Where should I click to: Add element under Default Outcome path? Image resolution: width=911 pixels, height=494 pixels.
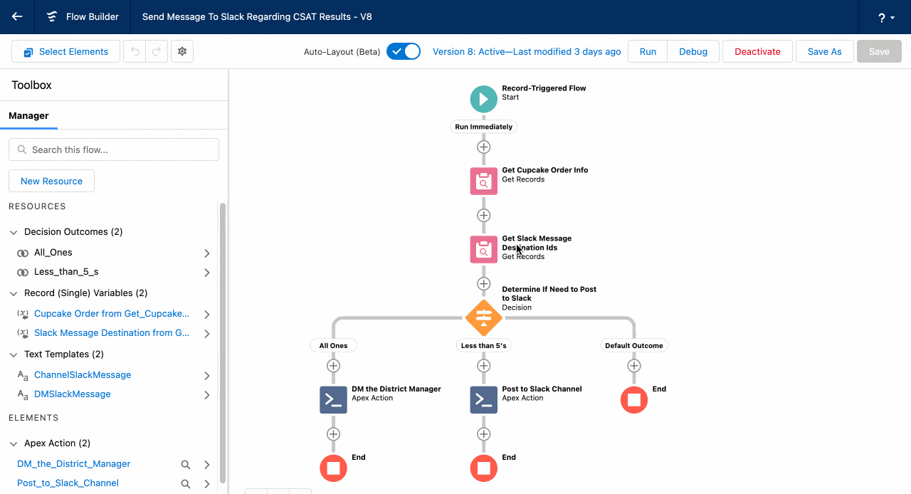coord(634,365)
